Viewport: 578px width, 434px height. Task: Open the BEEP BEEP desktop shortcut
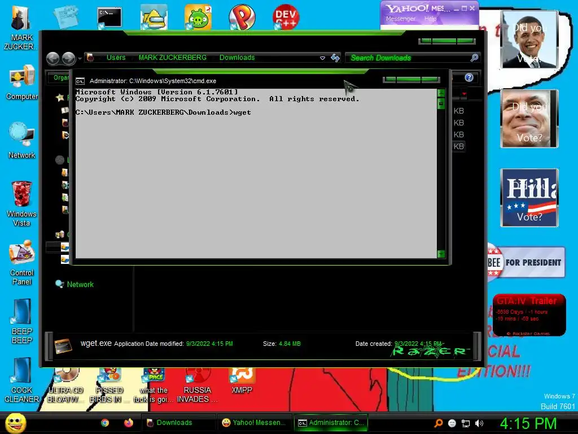tap(21, 322)
